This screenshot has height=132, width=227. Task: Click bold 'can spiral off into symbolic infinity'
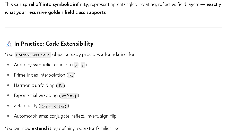(x=51, y=4)
